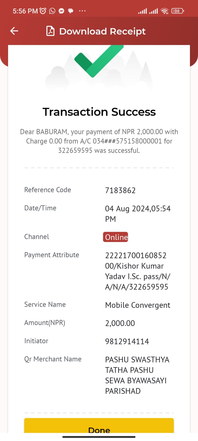
Task: Tap the alarm clock status icon
Action: (43, 11)
